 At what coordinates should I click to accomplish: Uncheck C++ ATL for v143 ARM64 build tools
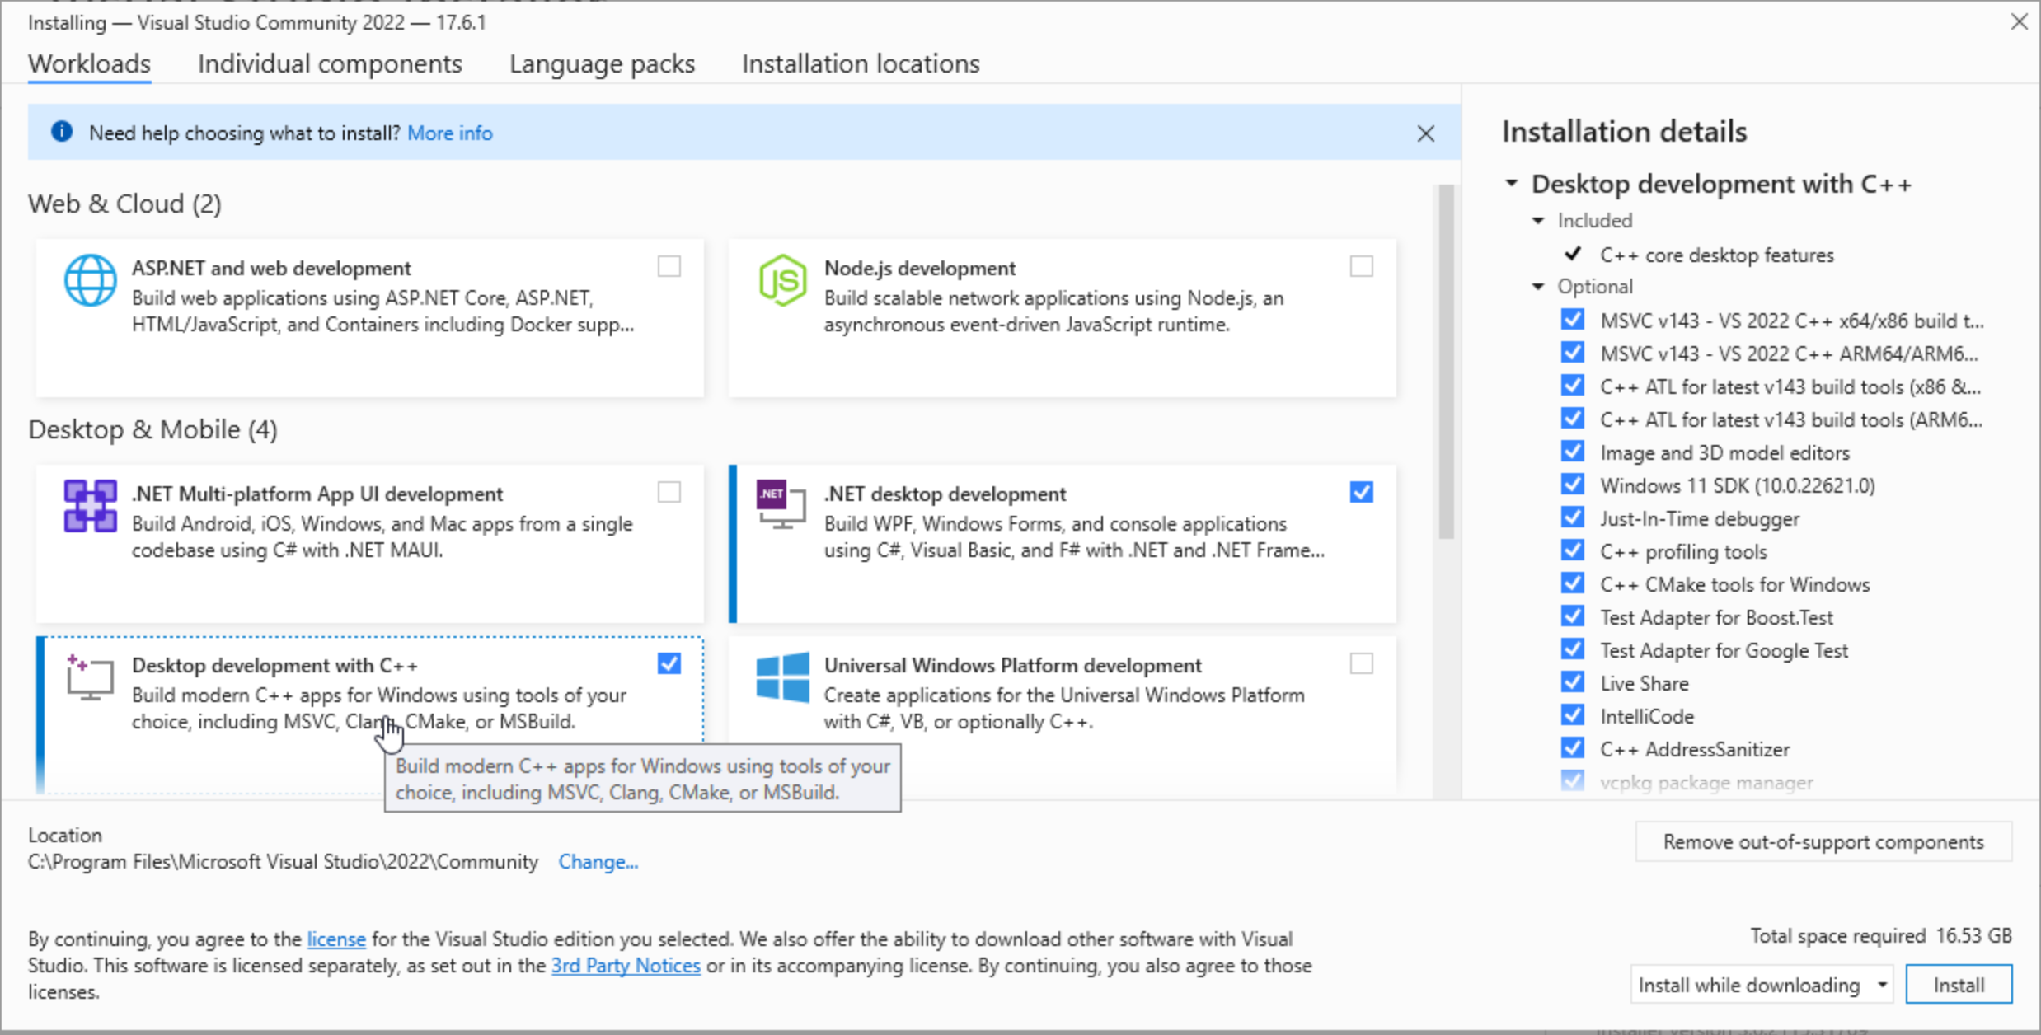coord(1573,419)
